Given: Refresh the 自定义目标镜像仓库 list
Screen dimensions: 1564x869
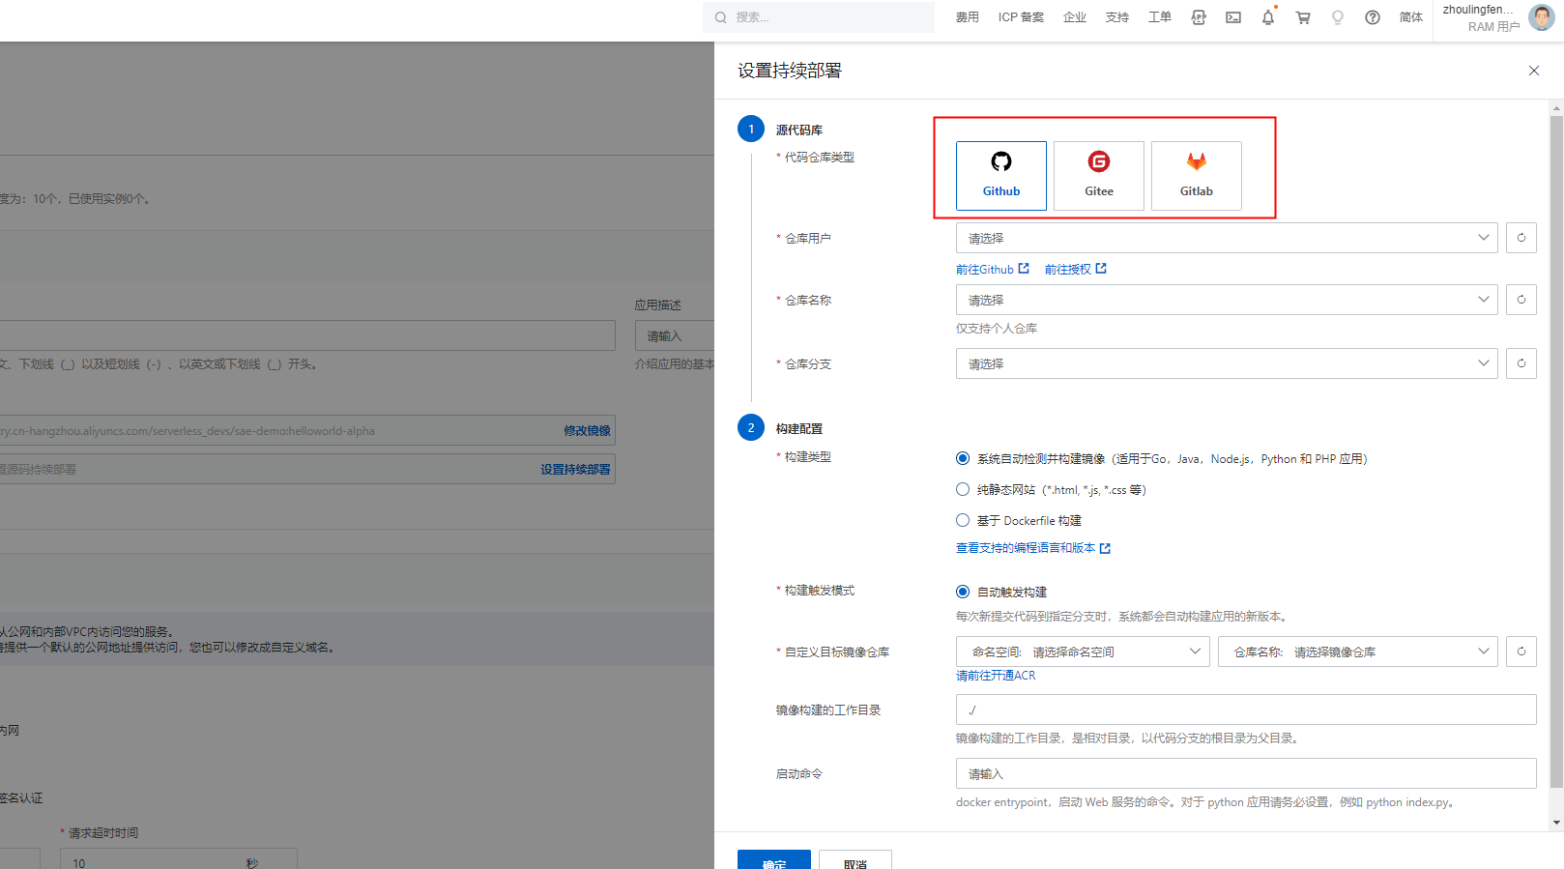Looking at the screenshot, I should point(1521,652).
